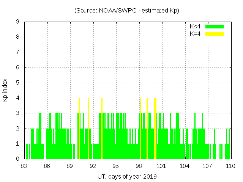Click the x-axis tick label 101
Screen dimensions: 243x182
point(162,166)
